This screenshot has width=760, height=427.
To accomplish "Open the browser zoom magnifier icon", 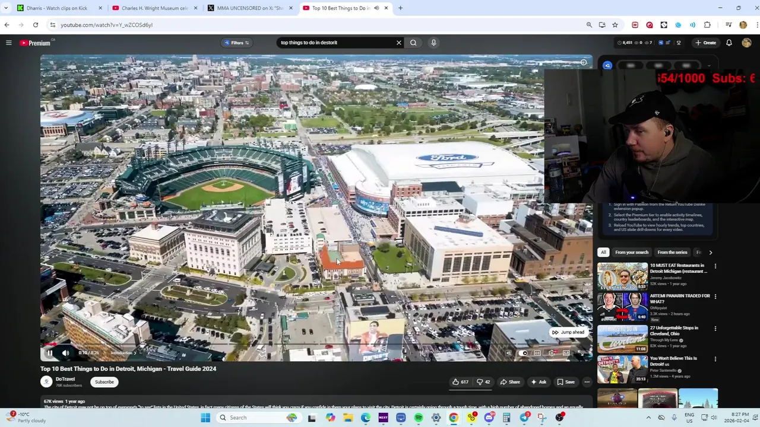I will [589, 25].
